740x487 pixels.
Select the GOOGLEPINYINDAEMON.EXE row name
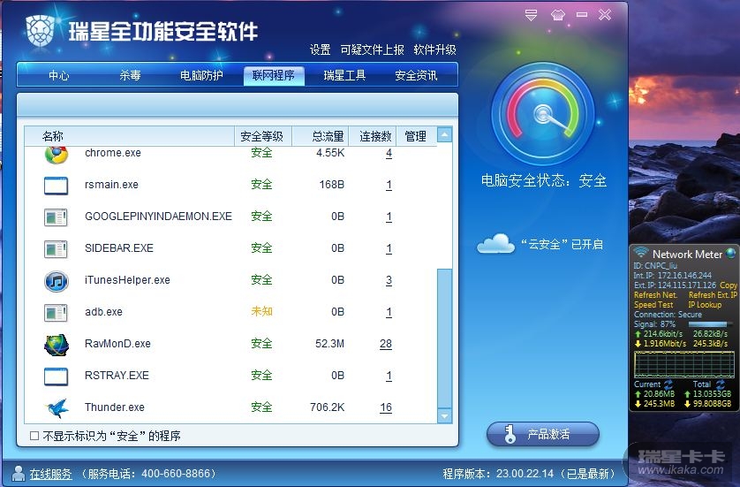(158, 217)
